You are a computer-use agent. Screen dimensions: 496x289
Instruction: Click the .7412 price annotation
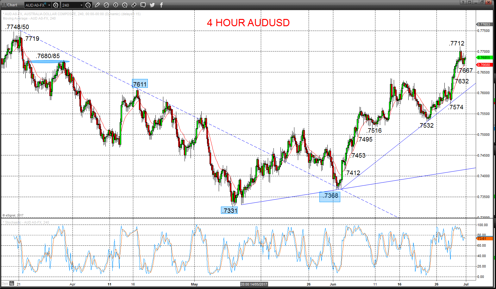(x=353, y=173)
